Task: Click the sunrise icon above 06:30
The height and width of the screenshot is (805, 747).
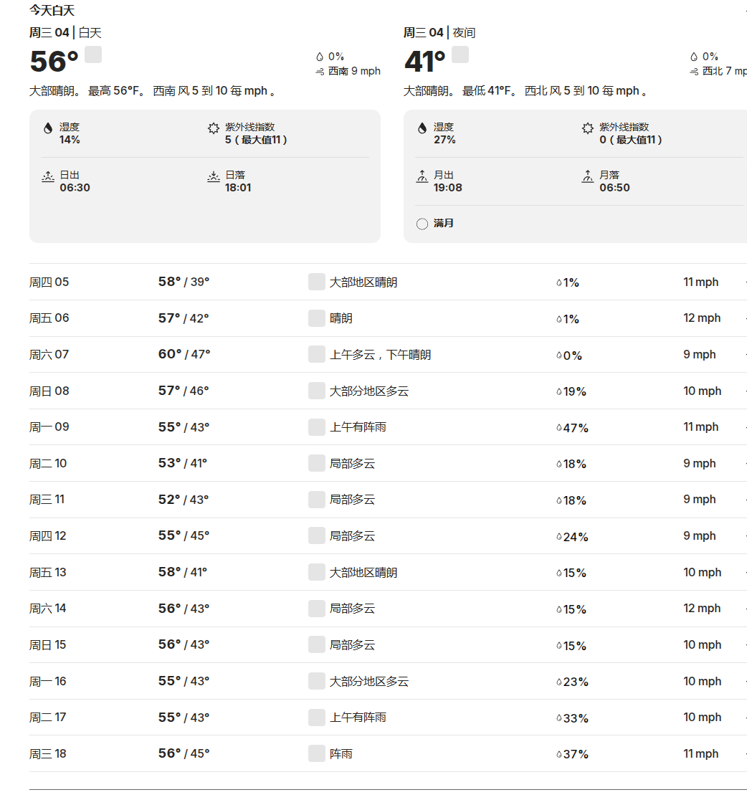Action: [x=48, y=176]
